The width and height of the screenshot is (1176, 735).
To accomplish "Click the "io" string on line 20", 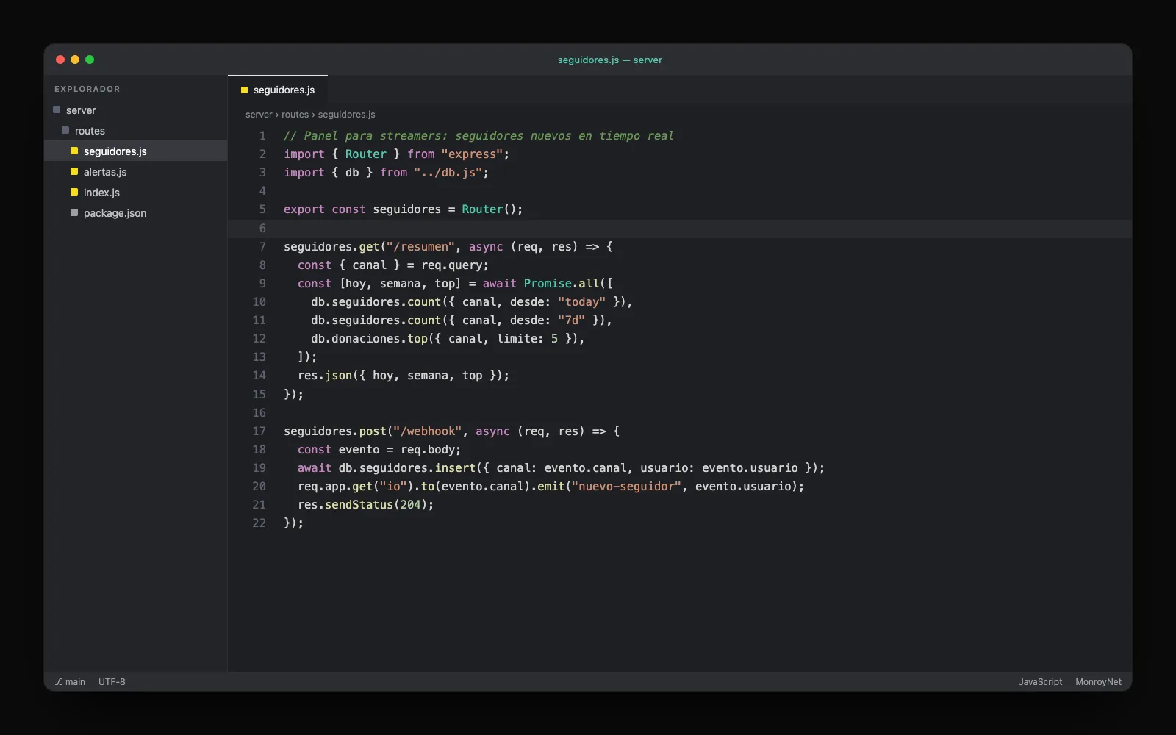I will point(393,487).
